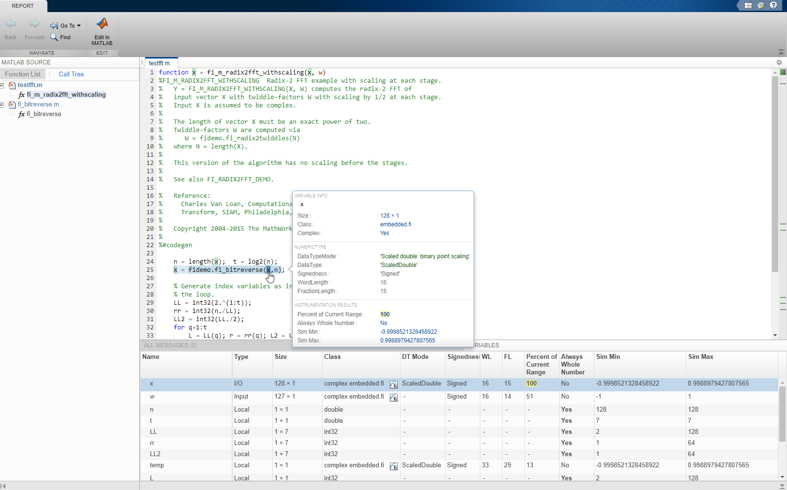Screen dimensions: 787x490
Task: Collapse the fi_bitreverse.m tree node
Action: click(x=2, y=105)
